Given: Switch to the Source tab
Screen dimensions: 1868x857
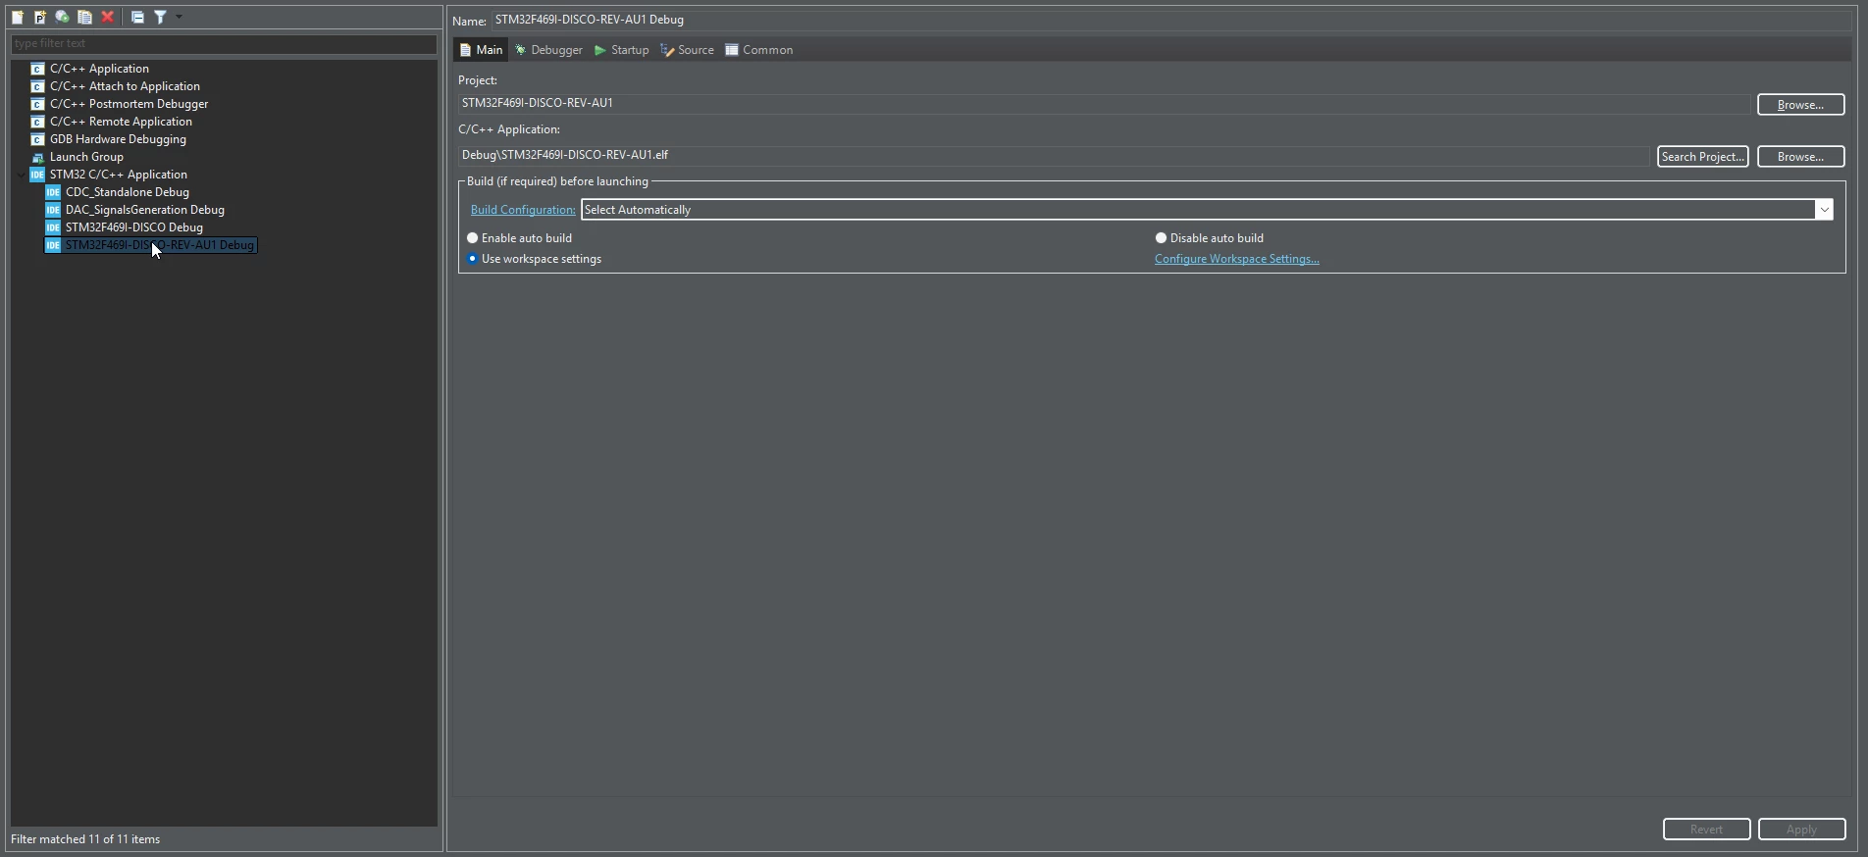Looking at the screenshot, I should pyautogui.click(x=687, y=50).
